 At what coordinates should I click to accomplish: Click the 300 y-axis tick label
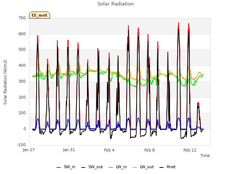pyautogui.click(x=22, y=81)
